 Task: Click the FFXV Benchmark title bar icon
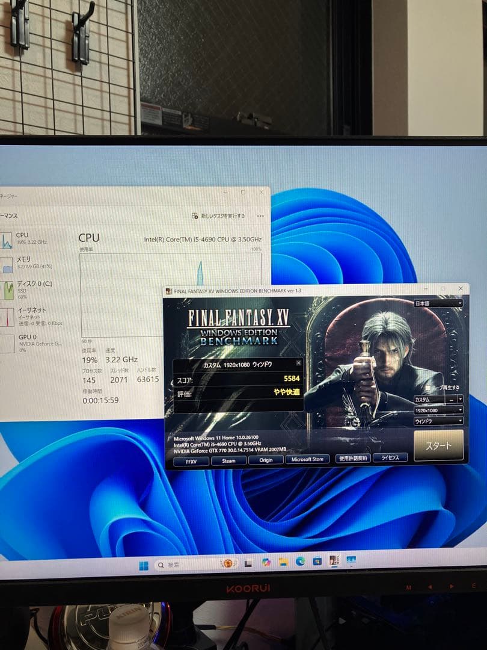pos(170,289)
